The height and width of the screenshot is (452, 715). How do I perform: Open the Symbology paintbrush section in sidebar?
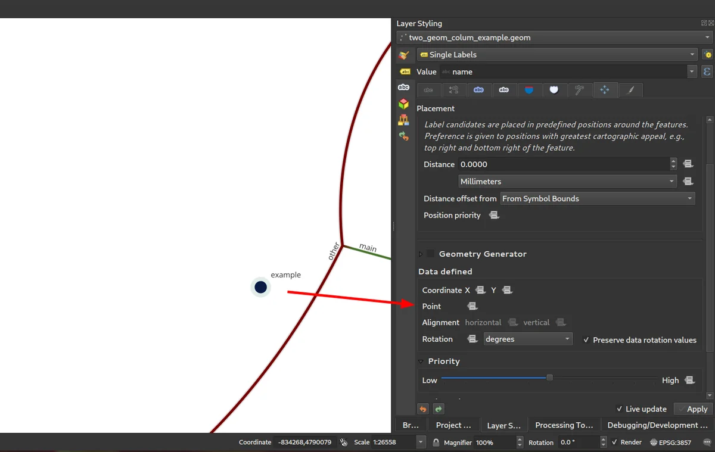pos(404,55)
